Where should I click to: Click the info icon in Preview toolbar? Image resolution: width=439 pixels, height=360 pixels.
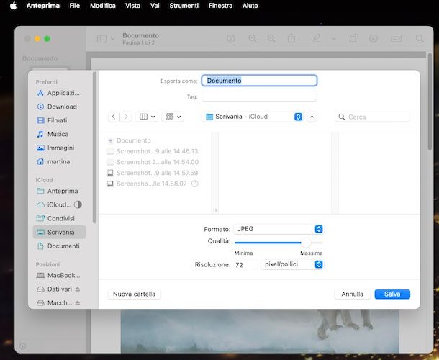point(231,38)
